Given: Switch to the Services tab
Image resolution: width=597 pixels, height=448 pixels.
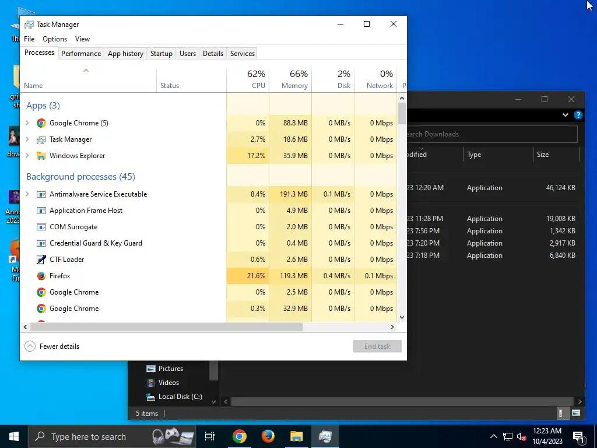Looking at the screenshot, I should point(243,53).
